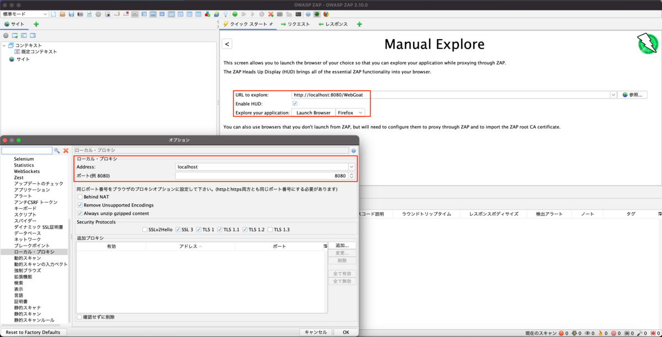This screenshot has width=662, height=337.
Task: Click the 追加... button for additional proxies
Action: click(x=342, y=246)
